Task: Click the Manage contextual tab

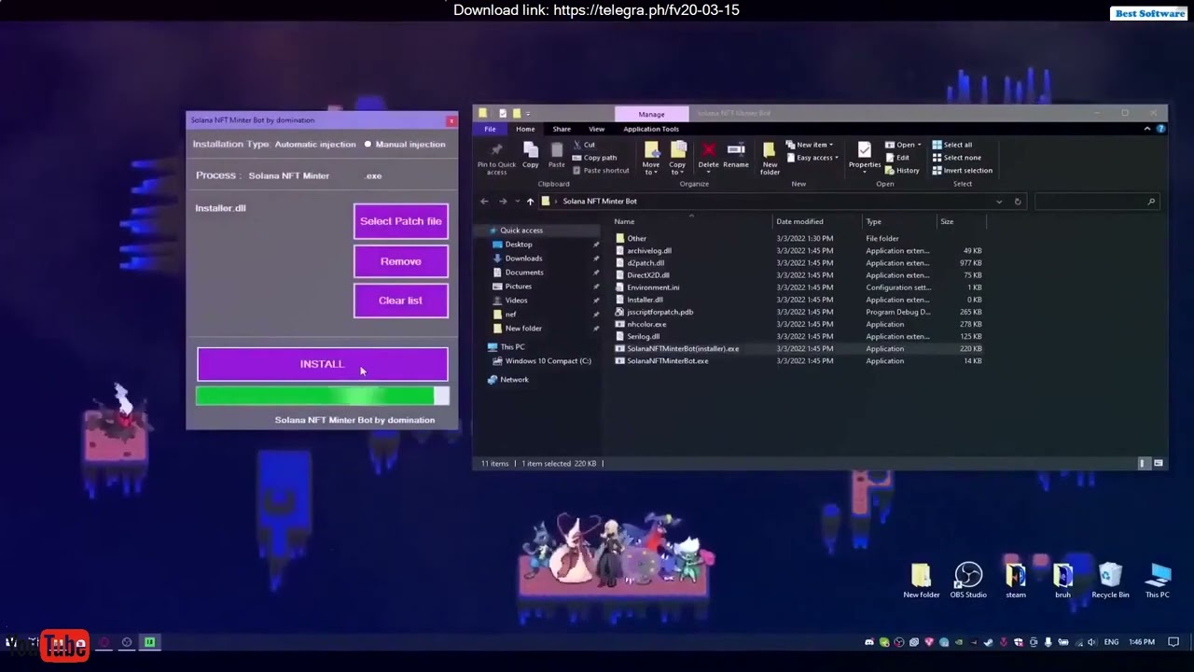Action: pyautogui.click(x=651, y=114)
